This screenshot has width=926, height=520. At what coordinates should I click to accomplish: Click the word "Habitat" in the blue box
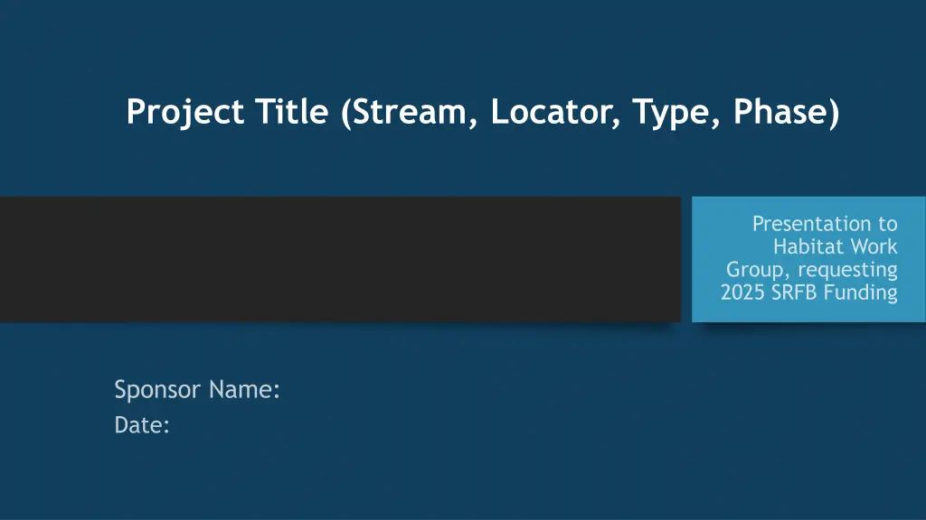(x=804, y=246)
